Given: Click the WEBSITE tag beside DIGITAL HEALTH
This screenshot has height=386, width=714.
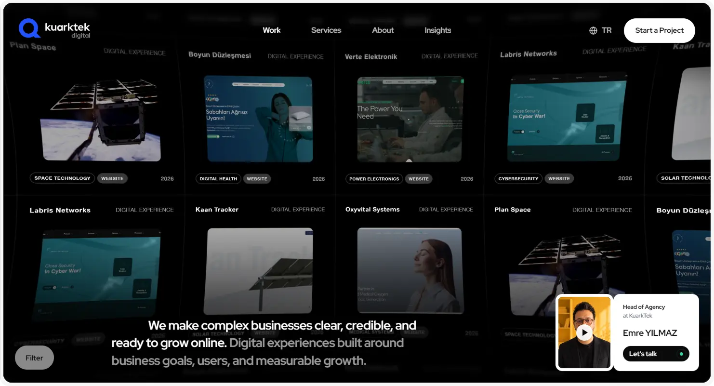Looking at the screenshot, I should tap(257, 179).
